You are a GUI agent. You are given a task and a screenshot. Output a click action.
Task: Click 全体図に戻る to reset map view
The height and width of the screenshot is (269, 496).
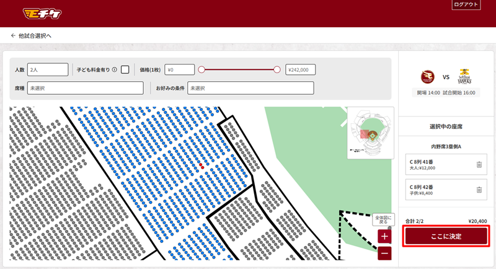click(x=384, y=221)
